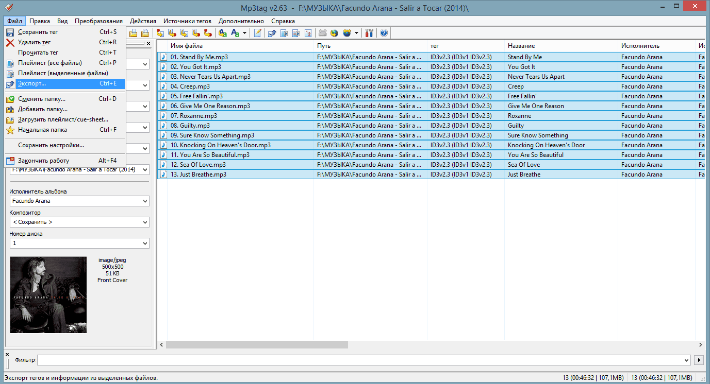Click the blue help question mark icon
Image resolution: width=710 pixels, height=384 pixels.
point(384,33)
